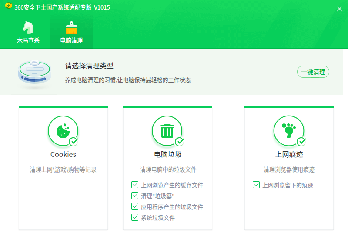The height and width of the screenshot is (239, 348).
Task: Click the 一键清理 button
Action: point(313,72)
